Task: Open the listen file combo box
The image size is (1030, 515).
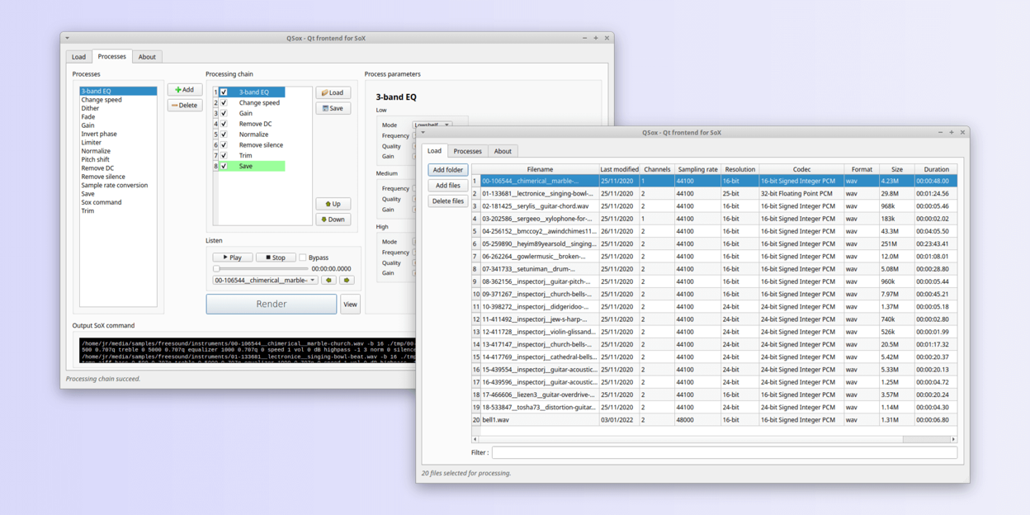Action: [x=265, y=281]
